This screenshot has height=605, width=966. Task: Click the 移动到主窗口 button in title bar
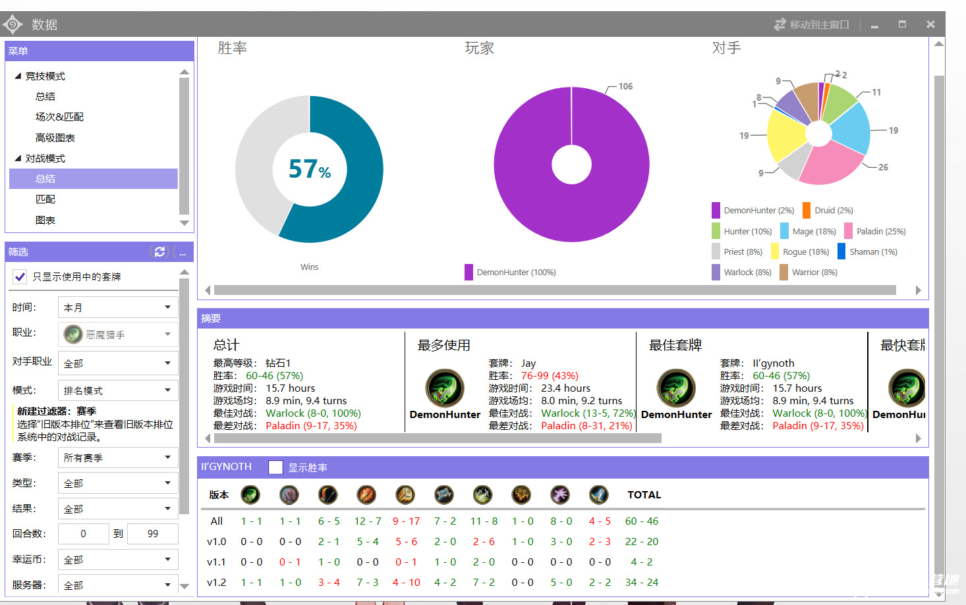point(811,24)
